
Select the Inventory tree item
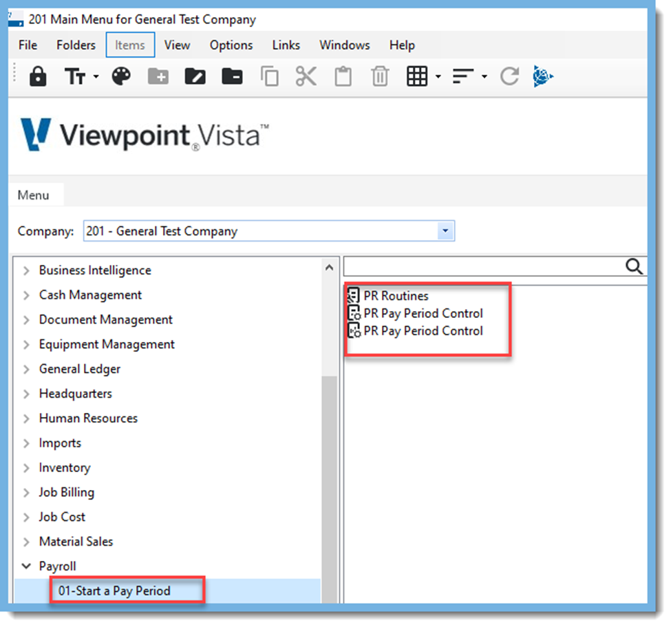(65, 468)
